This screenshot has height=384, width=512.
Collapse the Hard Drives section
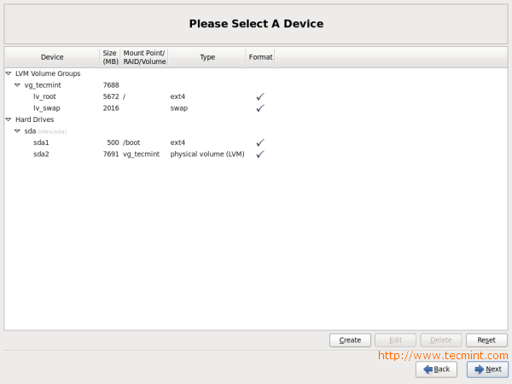click(x=9, y=119)
